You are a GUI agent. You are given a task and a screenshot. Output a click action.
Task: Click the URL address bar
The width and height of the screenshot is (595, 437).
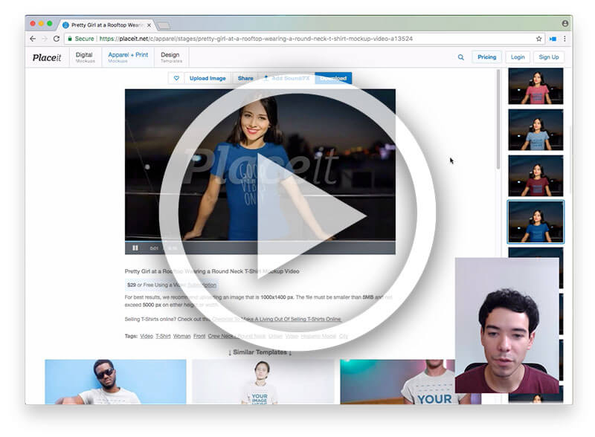(x=303, y=39)
